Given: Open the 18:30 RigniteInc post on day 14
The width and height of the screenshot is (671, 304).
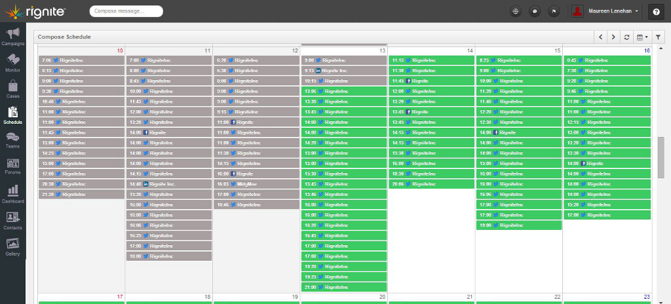Looking at the screenshot, I should click(x=431, y=174).
